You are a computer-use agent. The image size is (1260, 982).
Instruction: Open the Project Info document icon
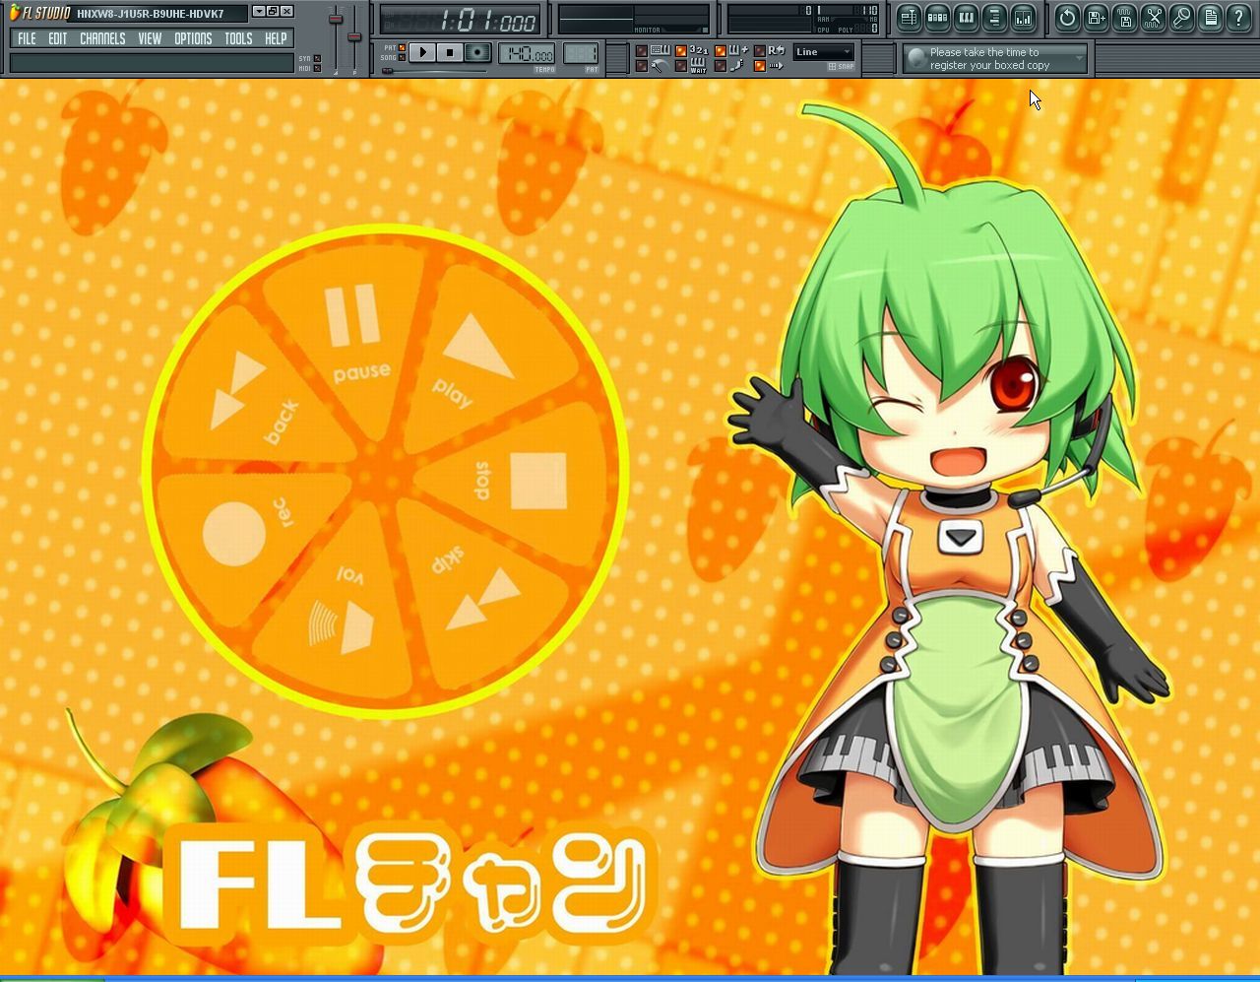pos(1210,18)
